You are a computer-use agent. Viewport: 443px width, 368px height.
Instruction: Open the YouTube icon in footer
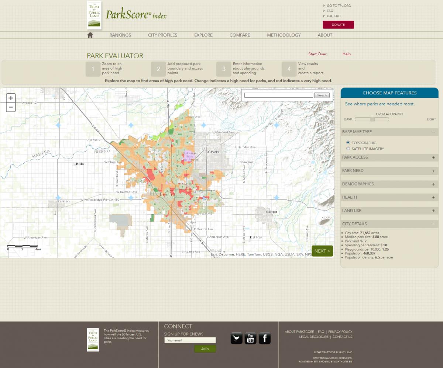251,338
